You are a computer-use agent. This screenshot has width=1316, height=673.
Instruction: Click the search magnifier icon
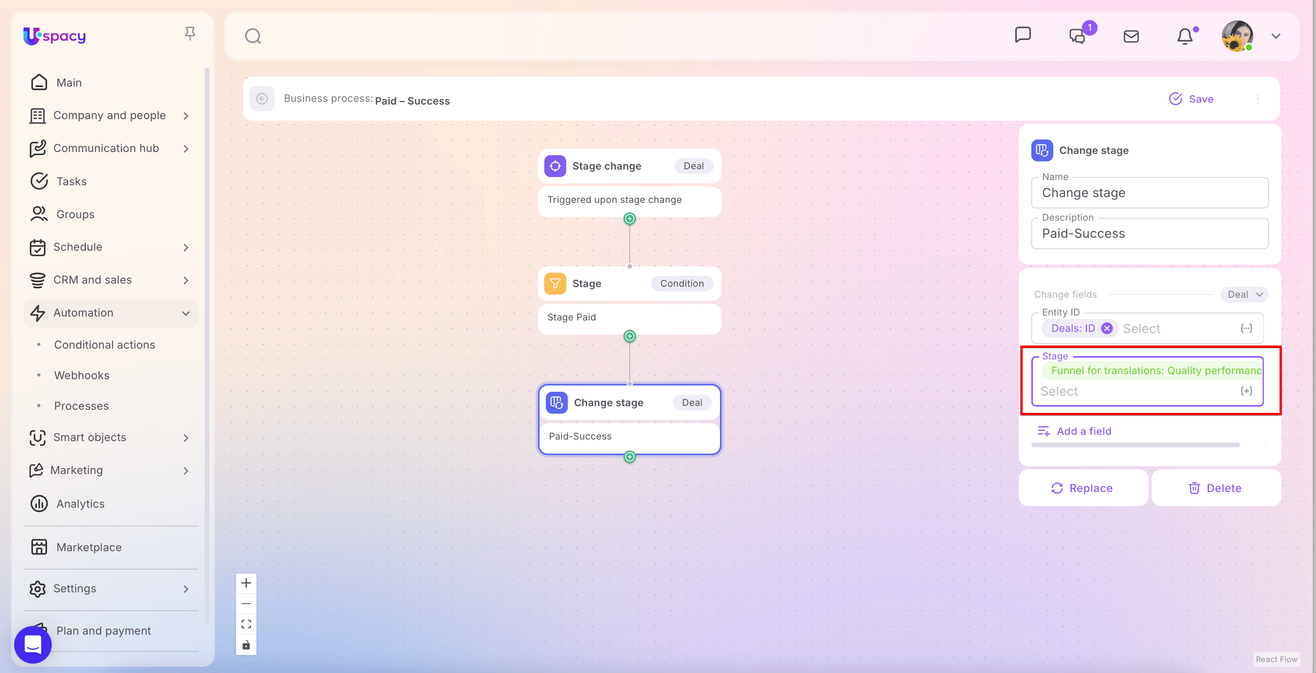253,36
